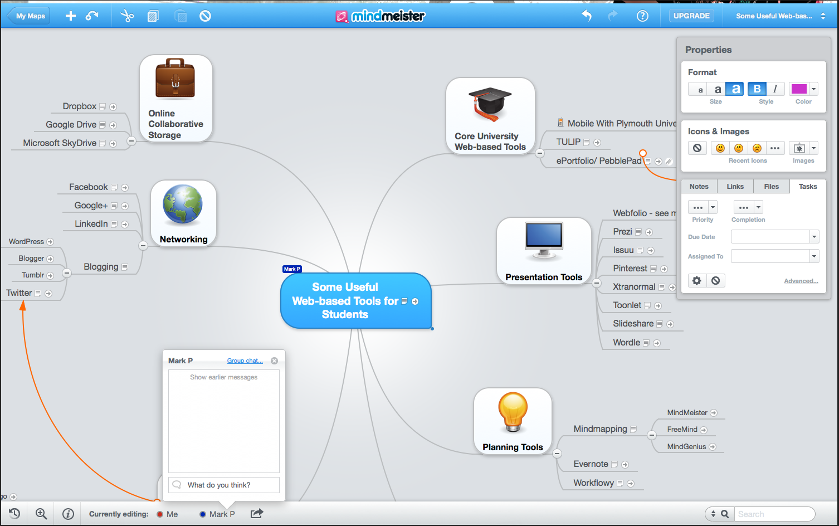Click the magenta color swatch
Image resolution: width=839 pixels, height=526 pixels.
pos(799,89)
